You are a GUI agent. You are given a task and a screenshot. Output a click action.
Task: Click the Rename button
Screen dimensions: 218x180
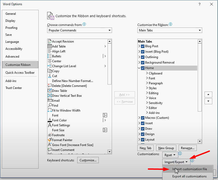point(188,148)
